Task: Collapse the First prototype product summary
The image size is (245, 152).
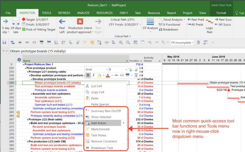Action: [25, 68]
